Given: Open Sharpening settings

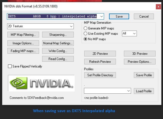Looking at the screenshot, I should point(58,35).
